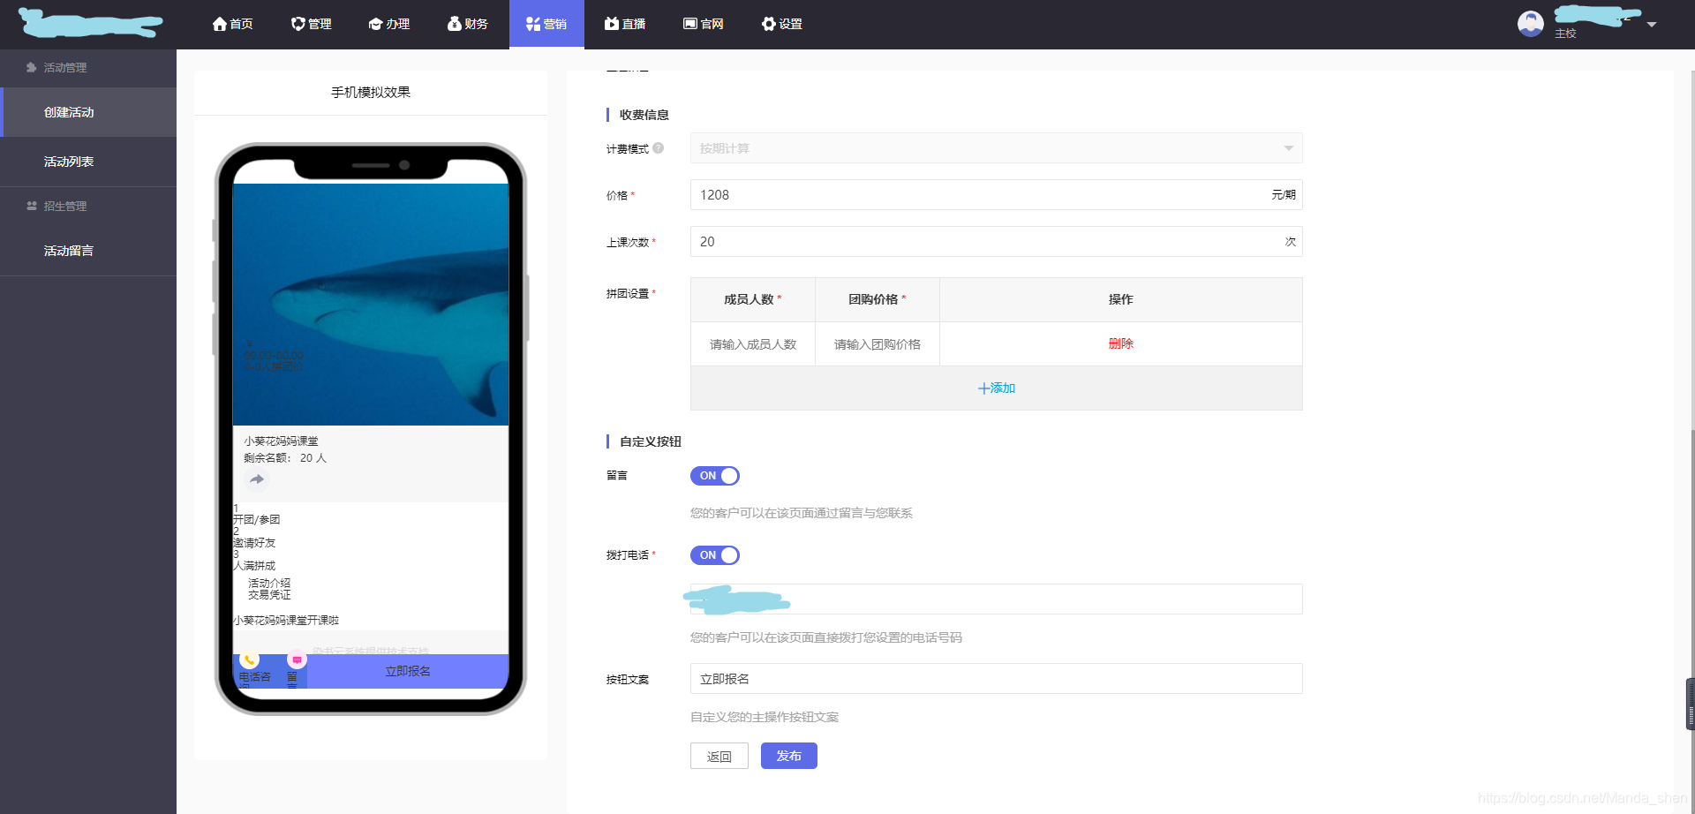Tap the phone icon on the phone preview
The image size is (1695, 814).
(x=250, y=659)
